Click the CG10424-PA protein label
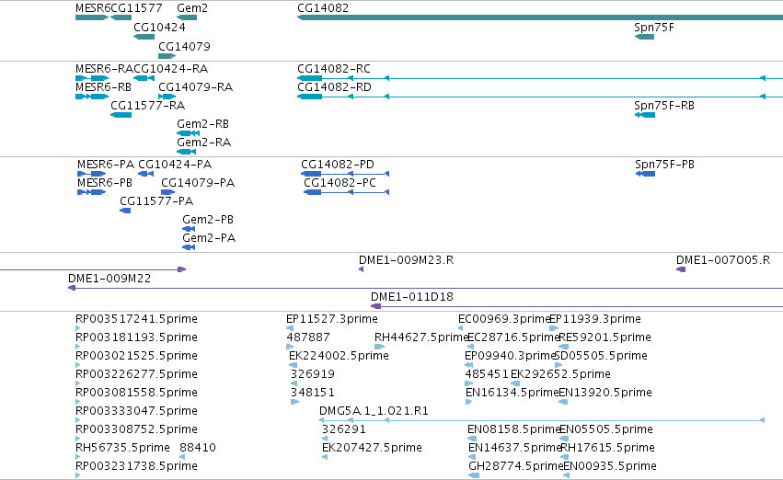783x480 pixels. (175, 165)
